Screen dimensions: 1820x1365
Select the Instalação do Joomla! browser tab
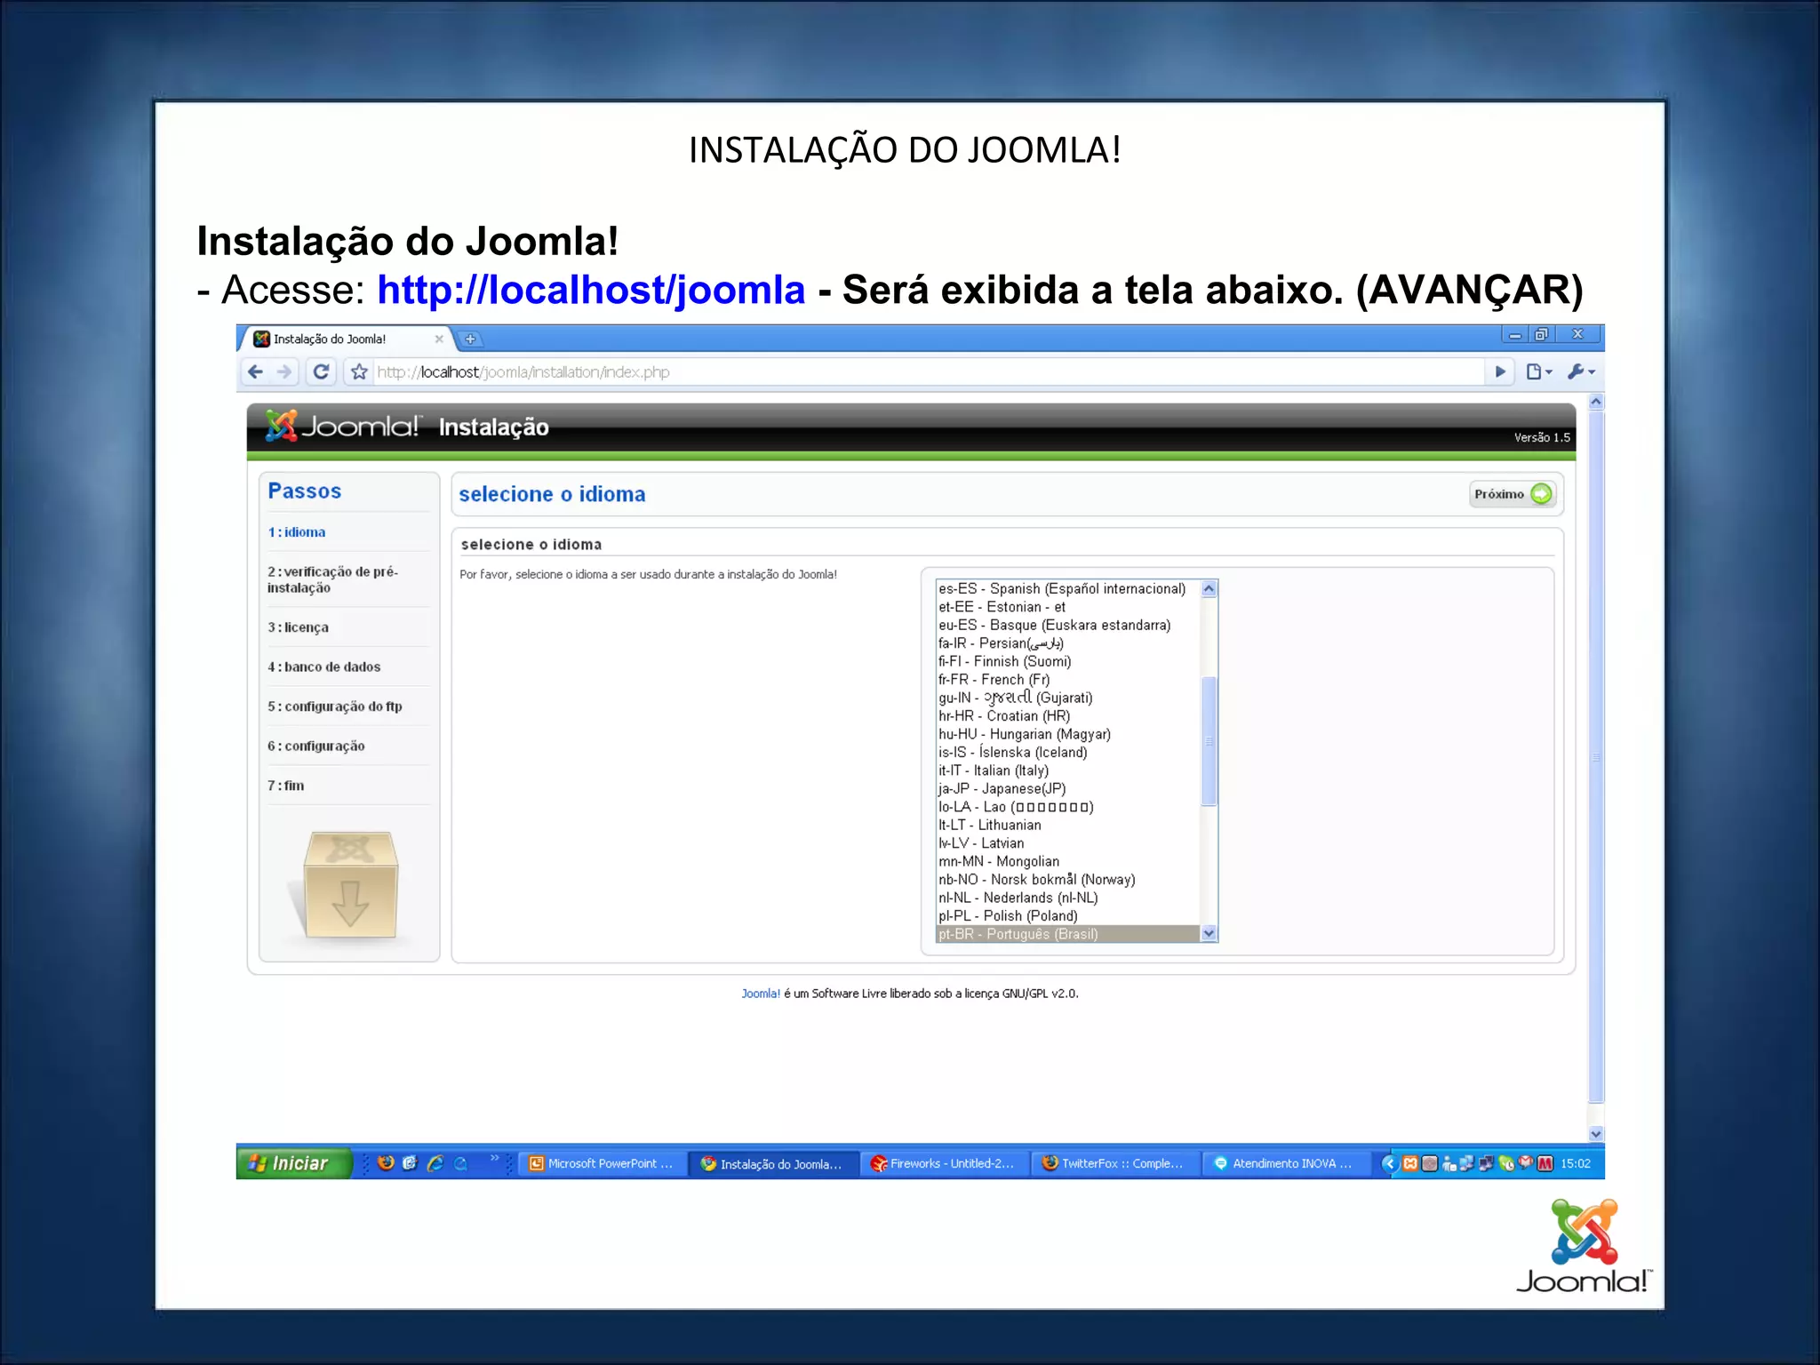click(x=347, y=339)
